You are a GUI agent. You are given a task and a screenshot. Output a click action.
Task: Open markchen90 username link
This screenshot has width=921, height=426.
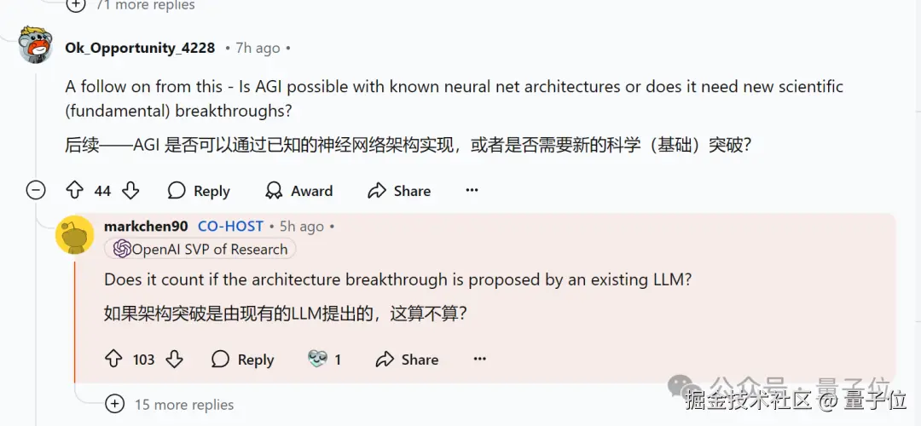coord(146,226)
